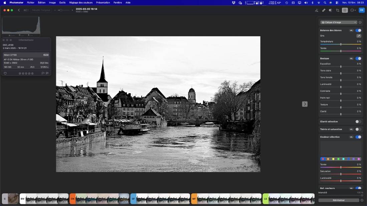367x206 pixels.
Task: Open the Calque d'image dropdown
Action: (338, 22)
